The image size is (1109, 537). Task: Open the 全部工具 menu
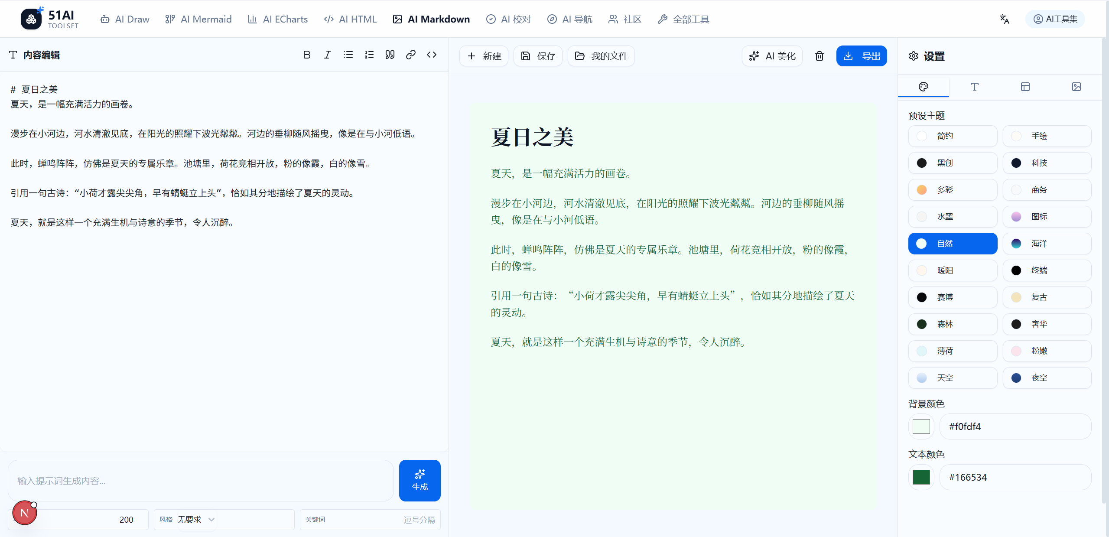[683, 19]
